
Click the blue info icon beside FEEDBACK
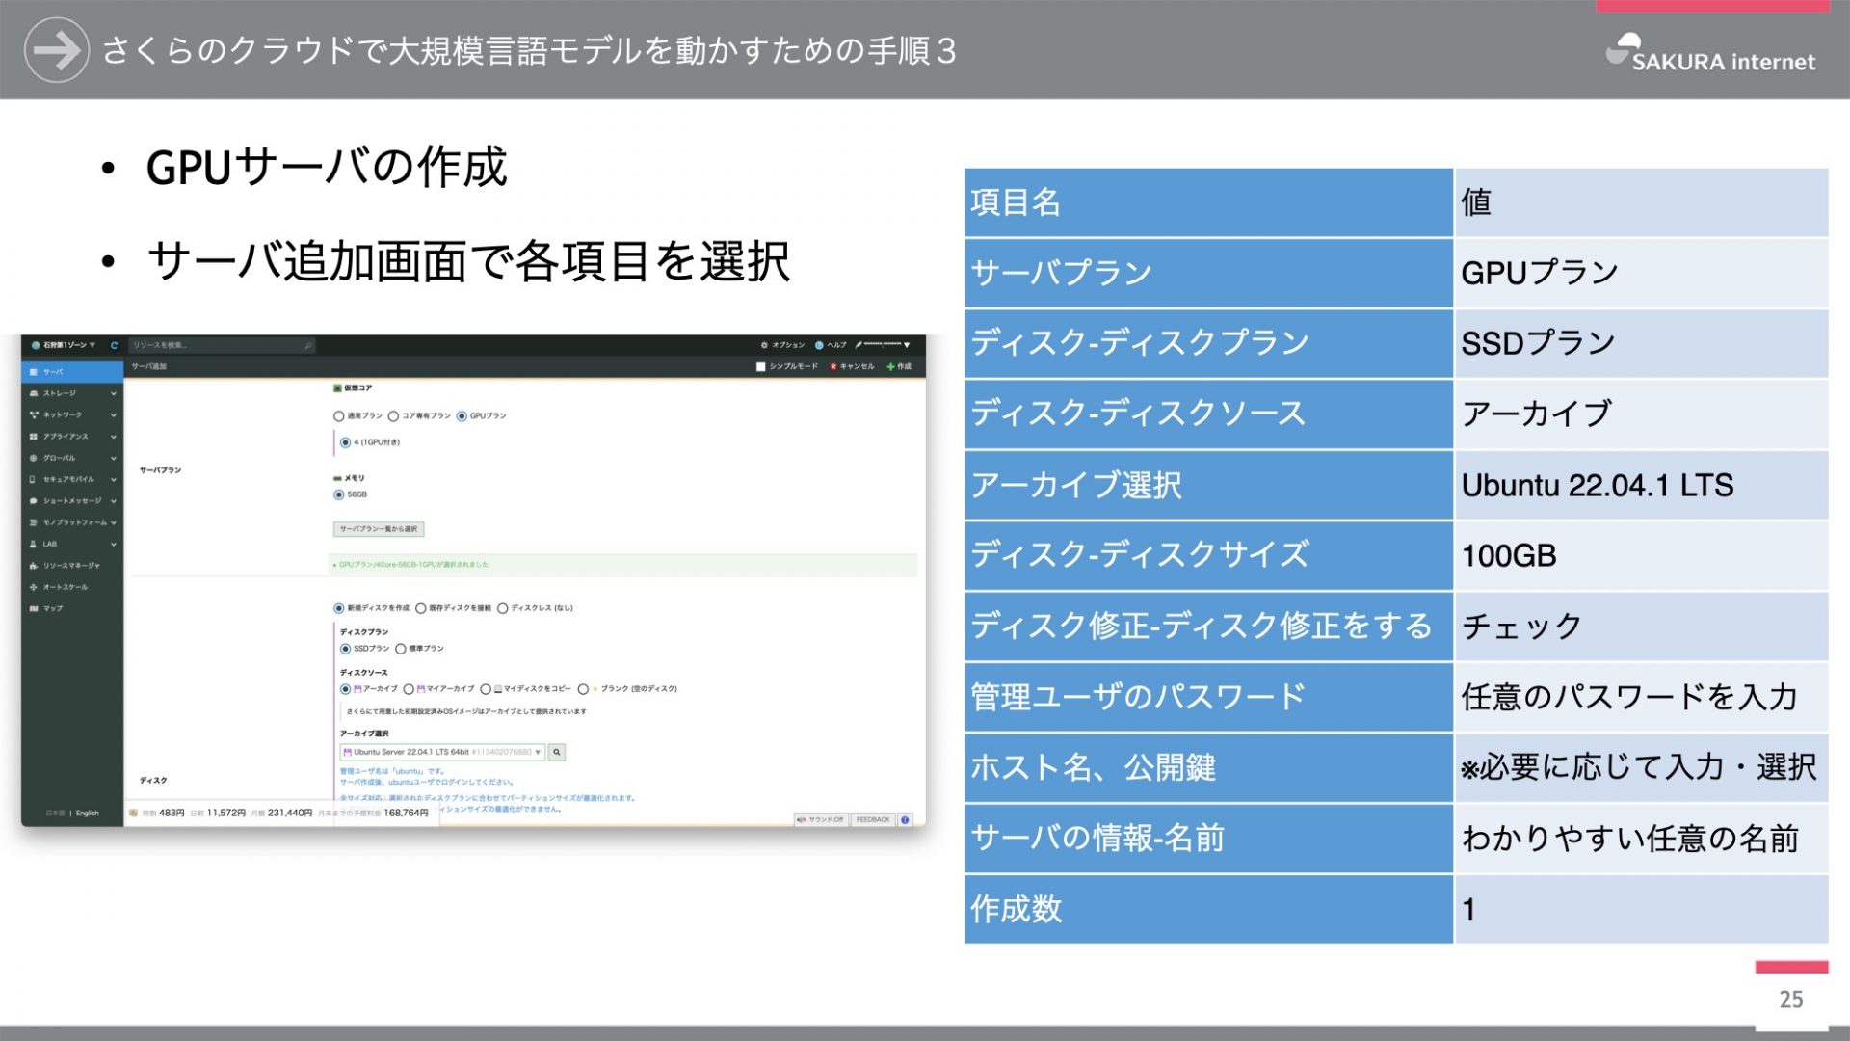[906, 820]
